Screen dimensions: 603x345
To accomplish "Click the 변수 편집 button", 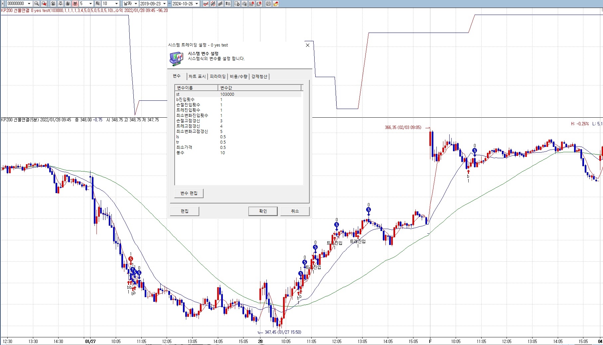I will [189, 193].
